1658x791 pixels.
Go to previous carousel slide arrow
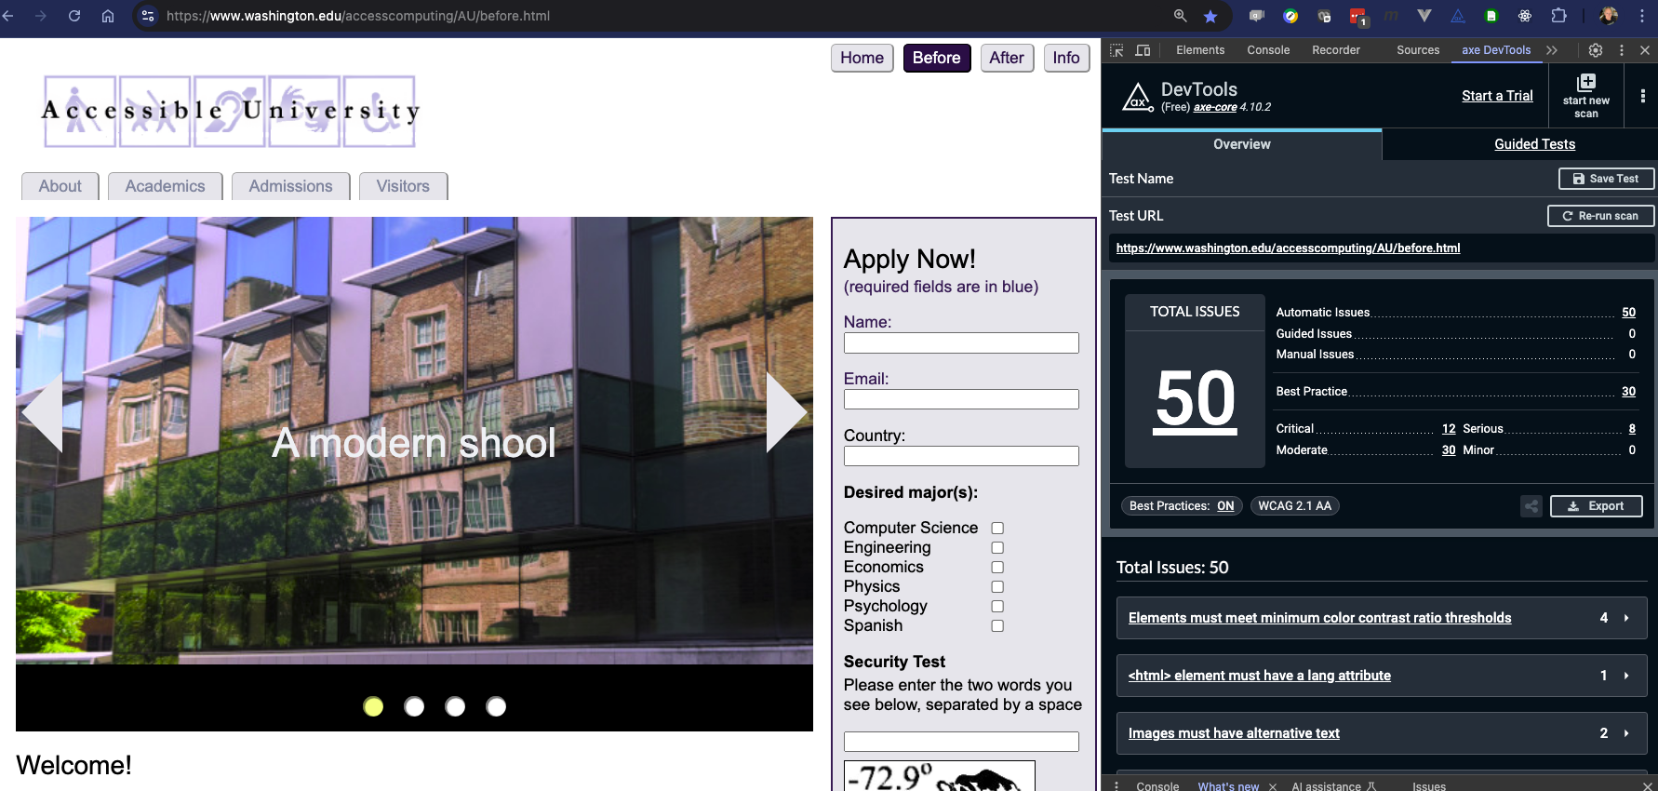[42, 412]
